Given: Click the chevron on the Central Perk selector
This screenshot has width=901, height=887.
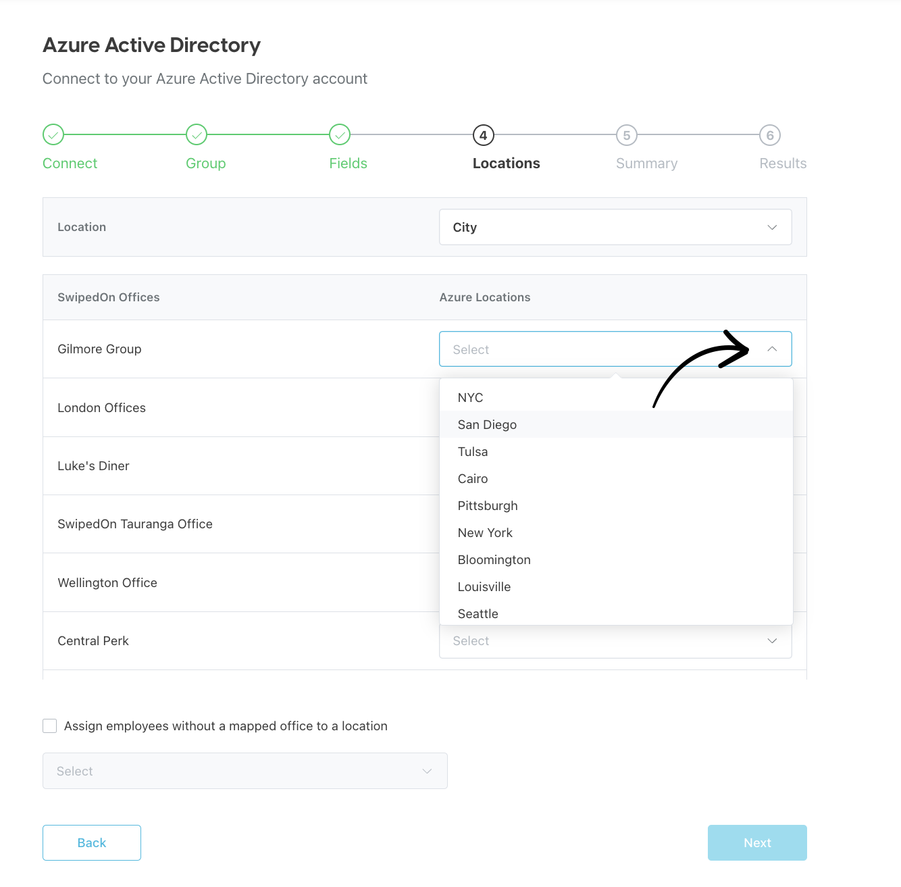Looking at the screenshot, I should (x=772, y=640).
